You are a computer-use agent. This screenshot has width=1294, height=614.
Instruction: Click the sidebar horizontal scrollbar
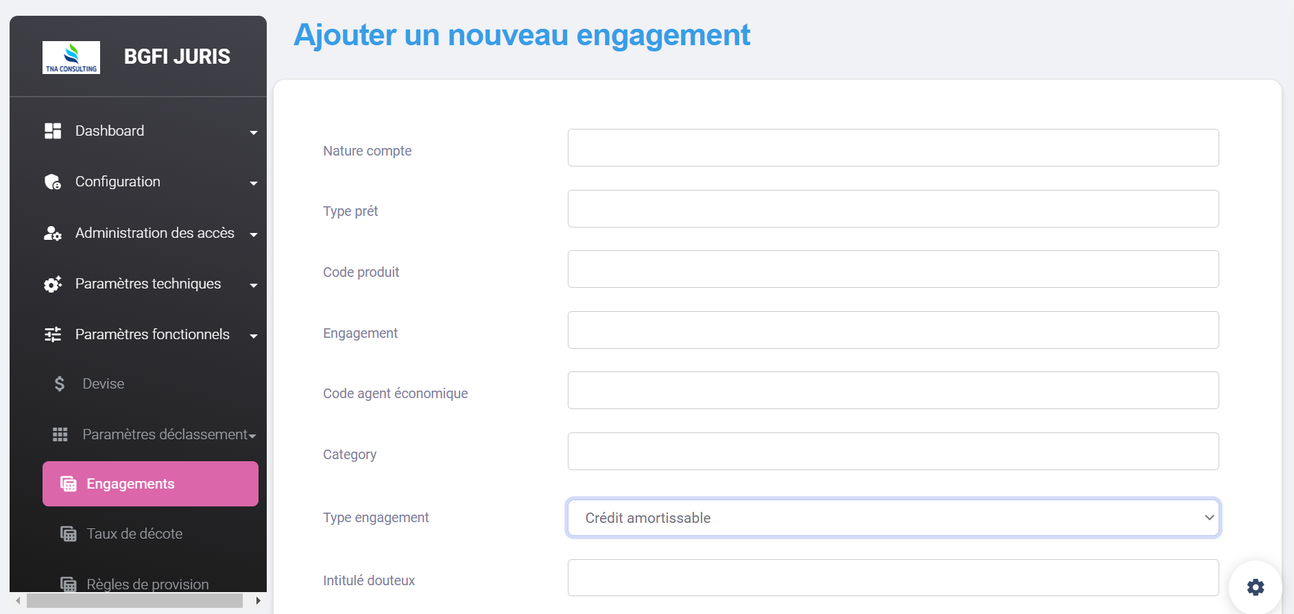coord(134,600)
